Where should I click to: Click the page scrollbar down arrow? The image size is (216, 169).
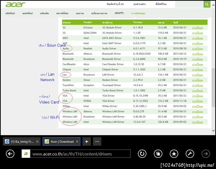tap(213, 130)
